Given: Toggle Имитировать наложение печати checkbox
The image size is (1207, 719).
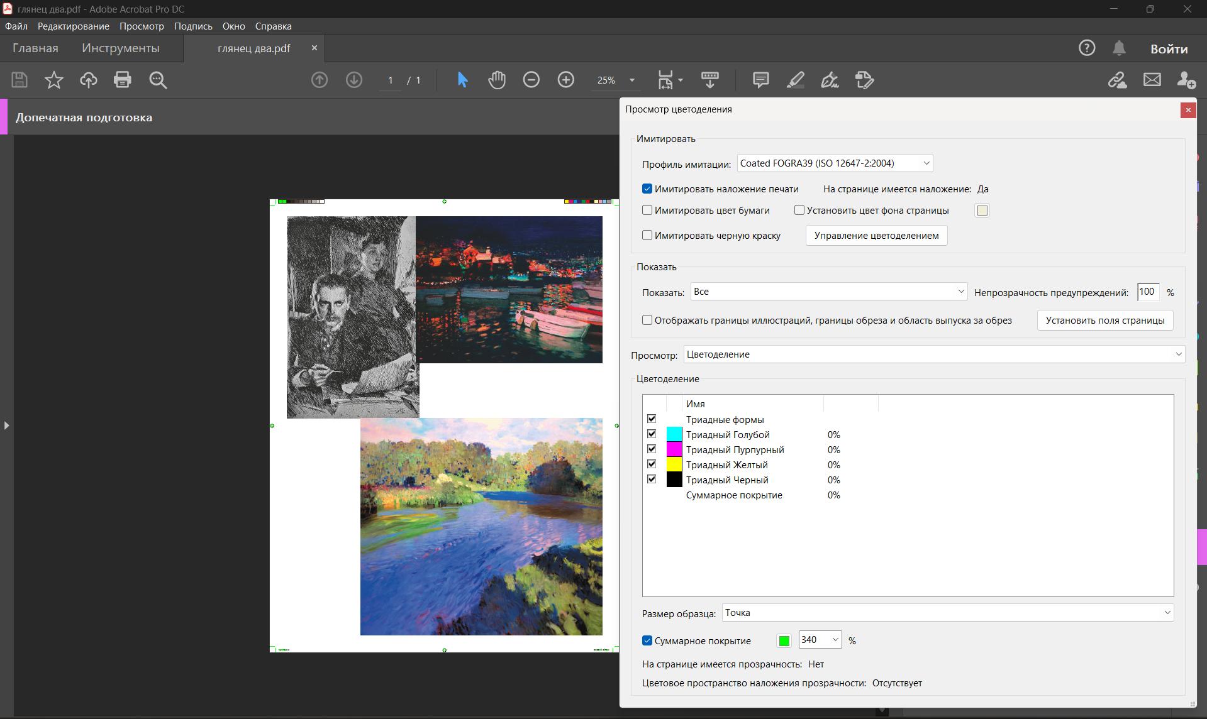Looking at the screenshot, I should click(647, 189).
